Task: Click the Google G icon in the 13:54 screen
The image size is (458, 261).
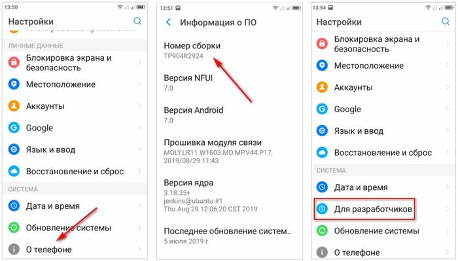Action: tap(322, 109)
